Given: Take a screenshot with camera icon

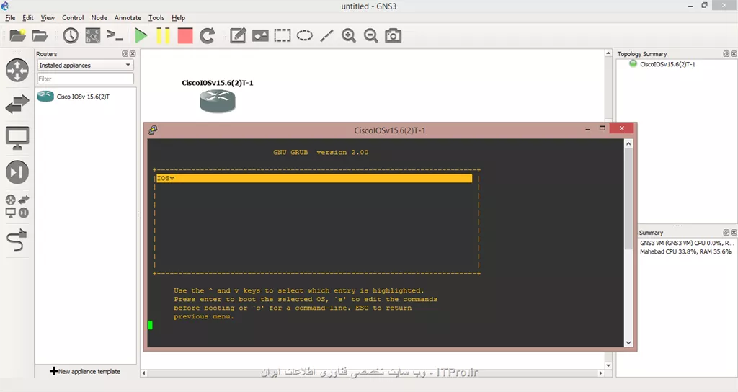Looking at the screenshot, I should (393, 36).
